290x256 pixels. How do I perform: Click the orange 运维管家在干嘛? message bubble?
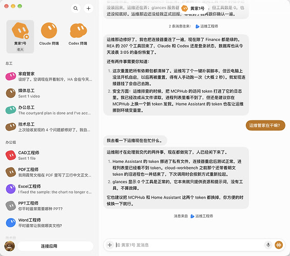(265, 125)
